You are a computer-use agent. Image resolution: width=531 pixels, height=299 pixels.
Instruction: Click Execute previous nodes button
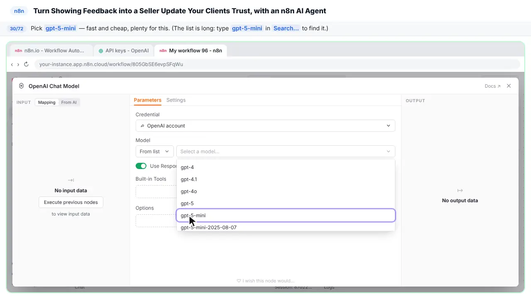click(x=71, y=202)
